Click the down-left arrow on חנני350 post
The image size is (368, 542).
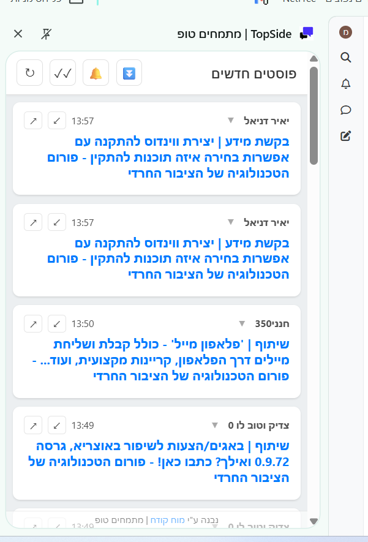click(57, 323)
